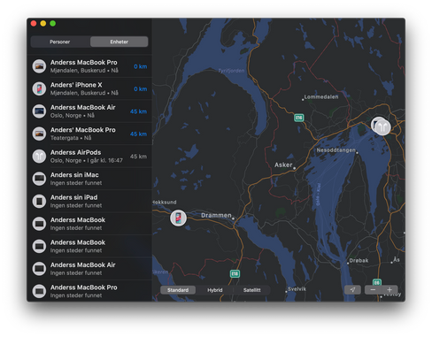Viewport: 432px width, 337px height.
Task: Click the AirPods pin over Oslo
Action: [383, 127]
